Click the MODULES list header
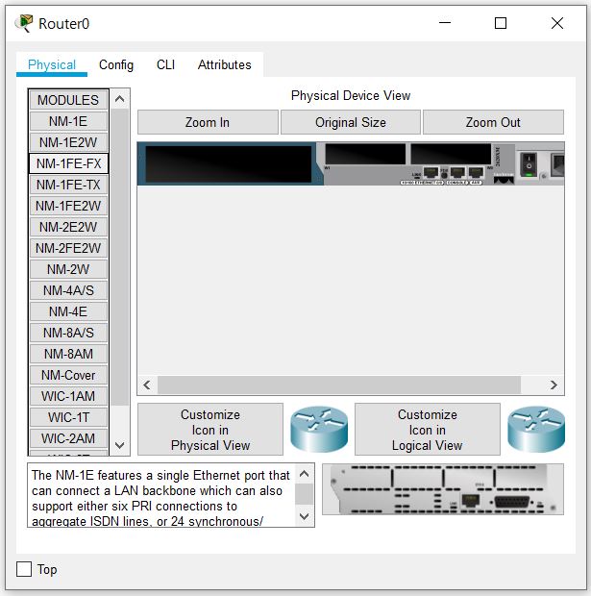The height and width of the screenshot is (596, 591). pyautogui.click(x=68, y=100)
